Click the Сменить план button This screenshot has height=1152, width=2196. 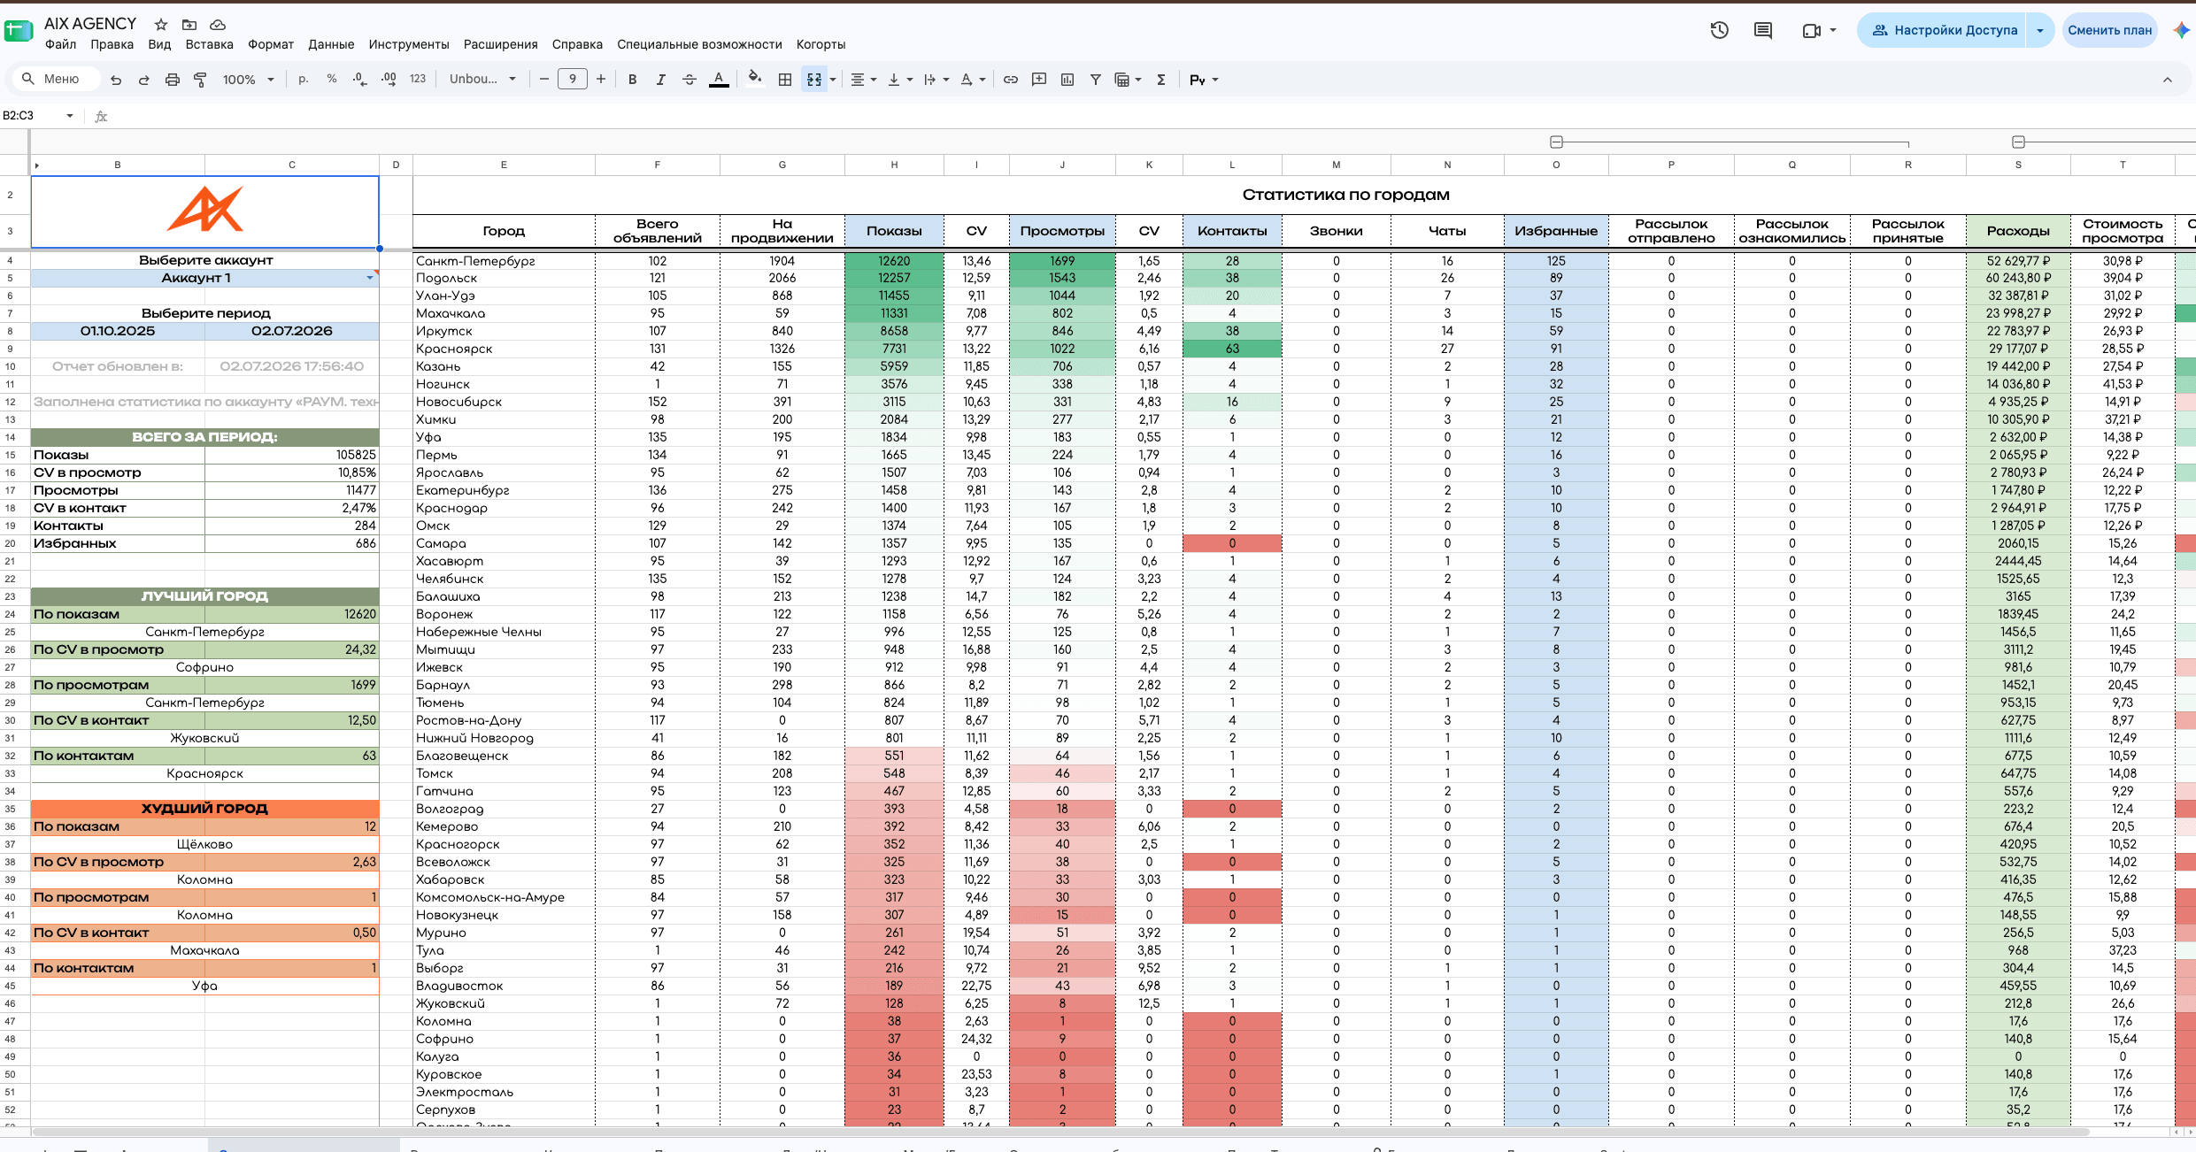tap(2109, 30)
